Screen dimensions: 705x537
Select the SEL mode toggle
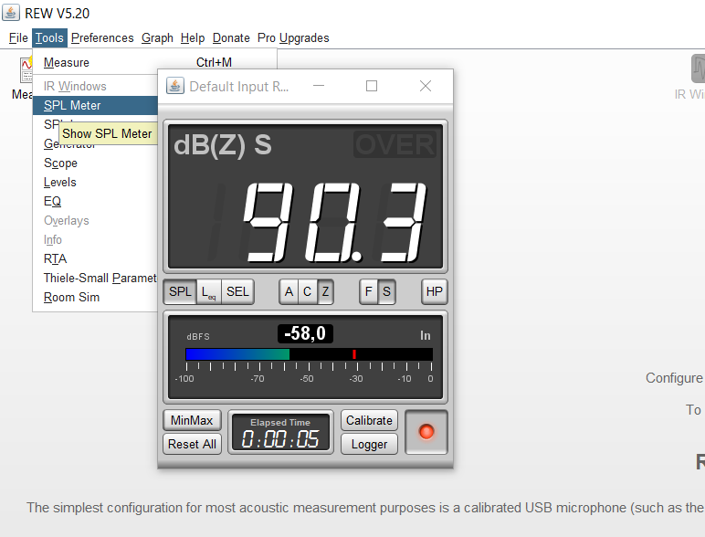point(237,291)
